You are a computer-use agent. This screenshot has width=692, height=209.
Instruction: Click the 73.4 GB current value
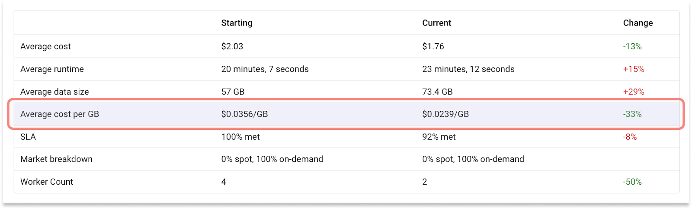(x=437, y=92)
